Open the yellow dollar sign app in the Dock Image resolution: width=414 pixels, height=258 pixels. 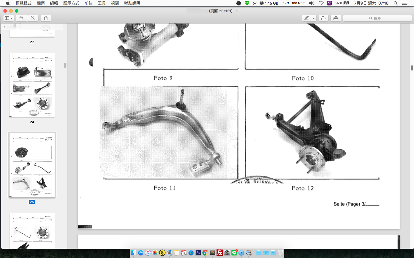click(162, 253)
